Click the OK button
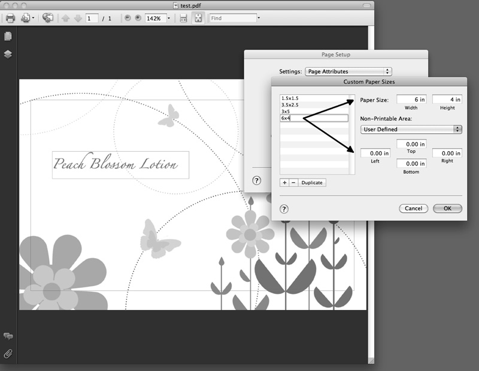 (x=447, y=209)
